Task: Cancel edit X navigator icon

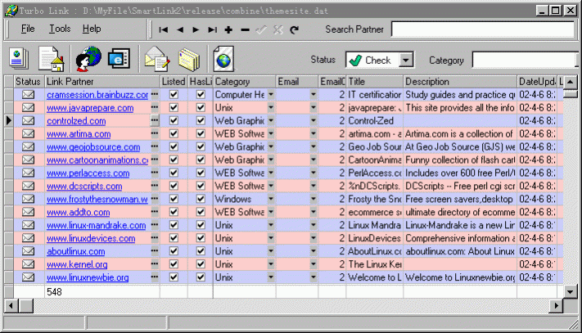Action: [x=278, y=29]
